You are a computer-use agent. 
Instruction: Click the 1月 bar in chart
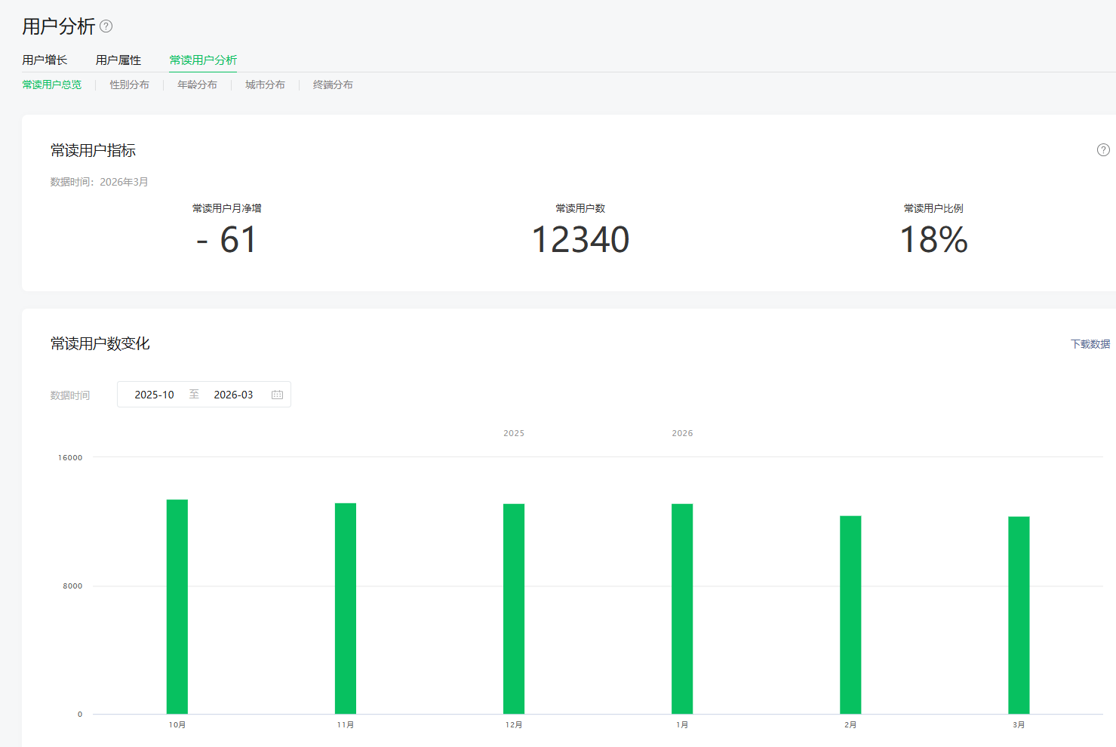pos(682,609)
